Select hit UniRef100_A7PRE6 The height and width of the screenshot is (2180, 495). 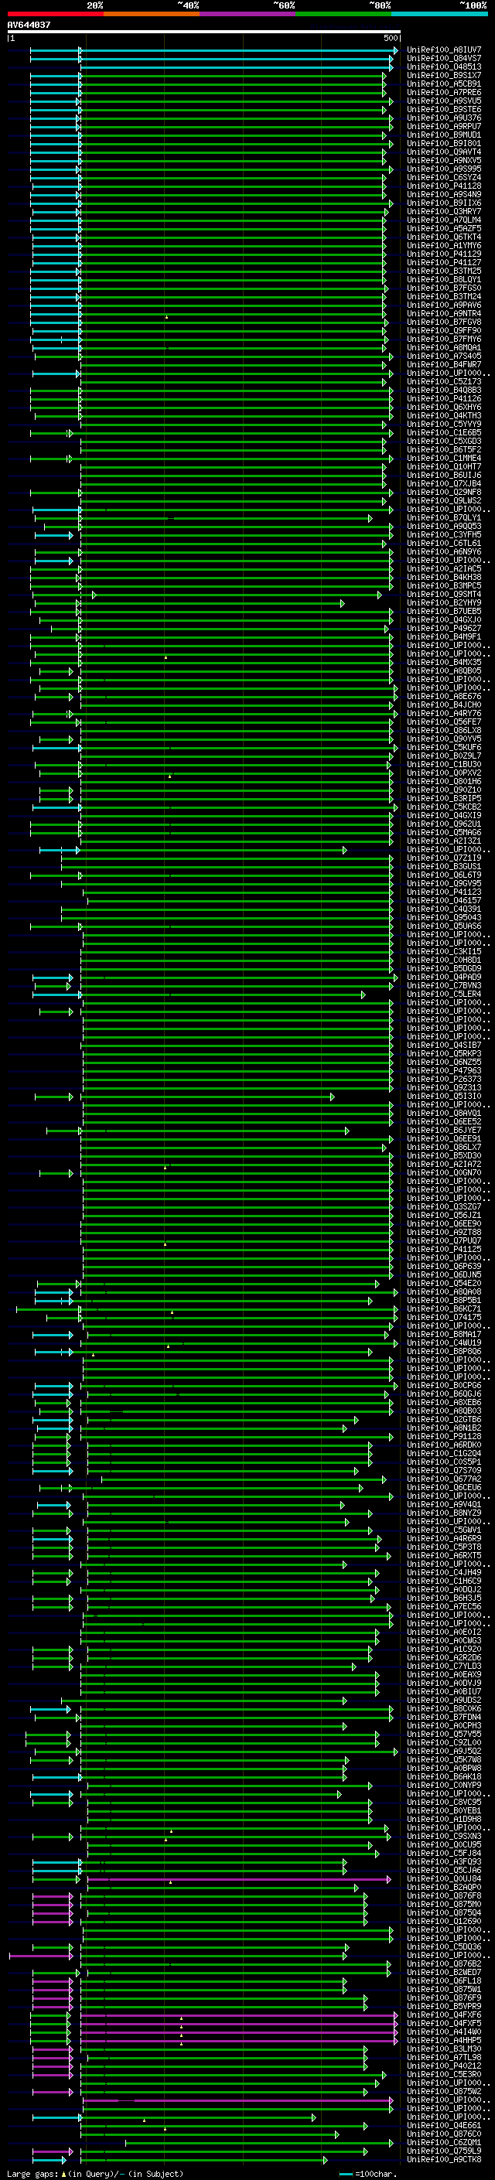pyautogui.click(x=444, y=92)
